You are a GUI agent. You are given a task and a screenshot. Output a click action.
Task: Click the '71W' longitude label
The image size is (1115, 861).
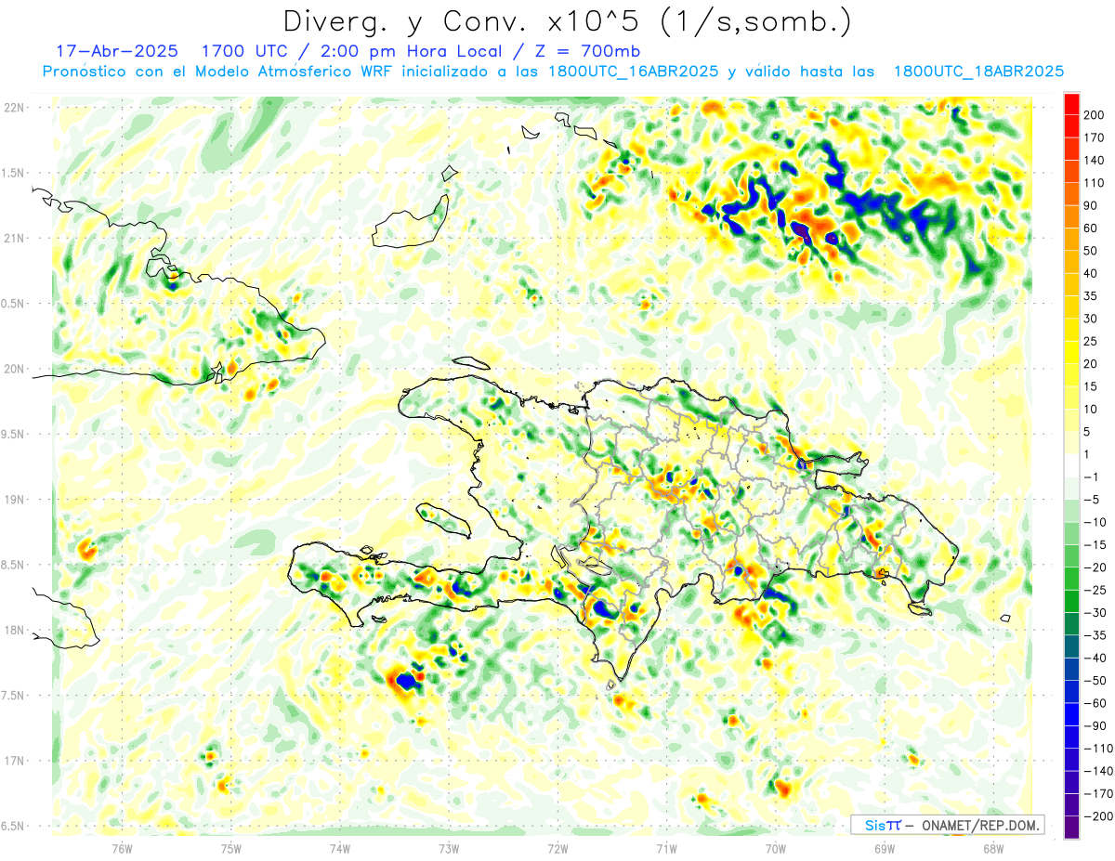(666, 848)
